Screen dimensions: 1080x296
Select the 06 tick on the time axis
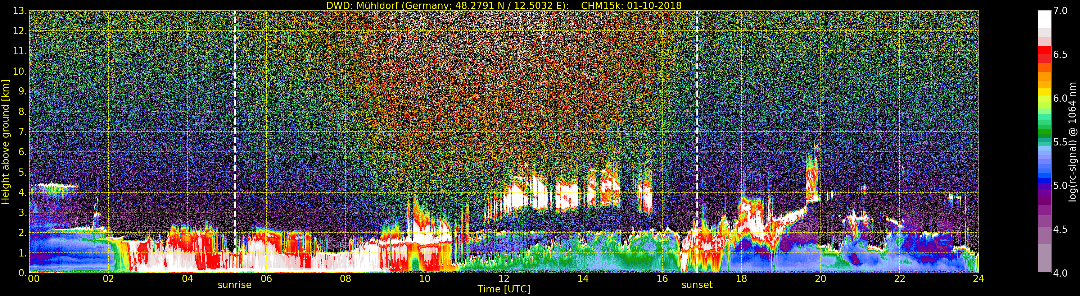coord(266,279)
